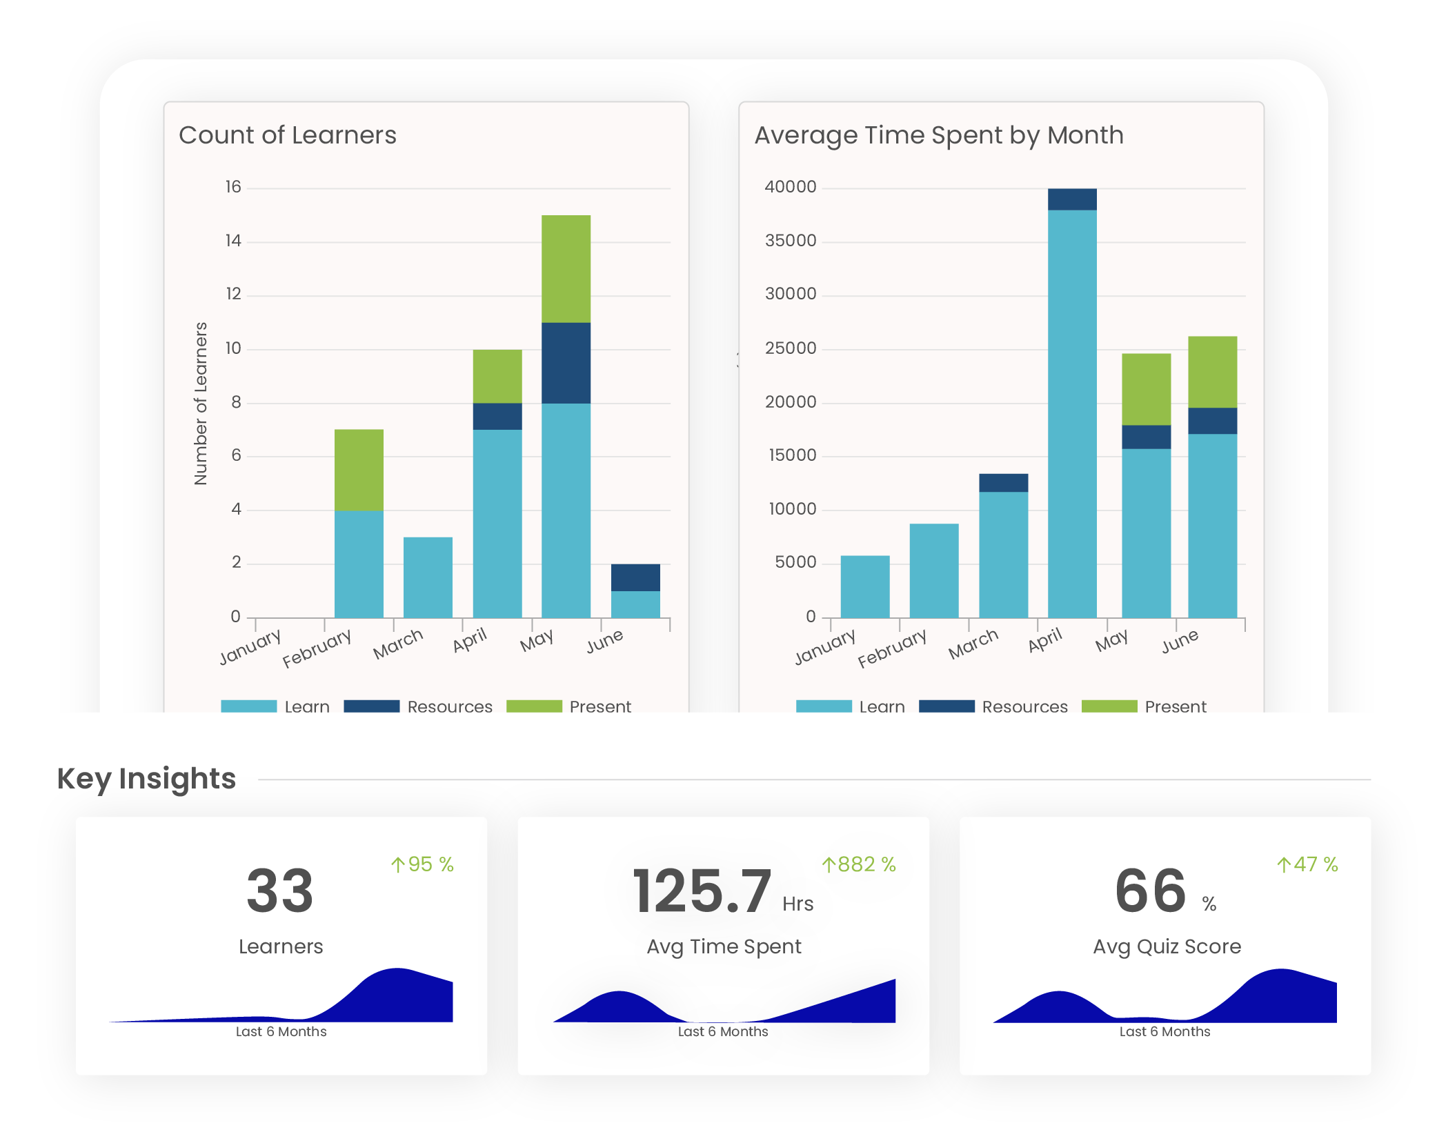
Task: Click '40000' axis label in time chart
Action: 791,187
